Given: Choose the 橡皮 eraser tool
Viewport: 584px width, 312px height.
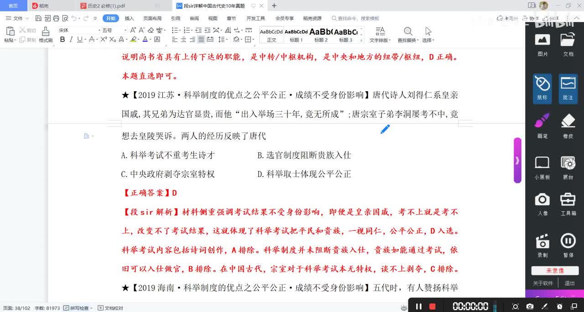Looking at the screenshot, I should coord(568,125).
